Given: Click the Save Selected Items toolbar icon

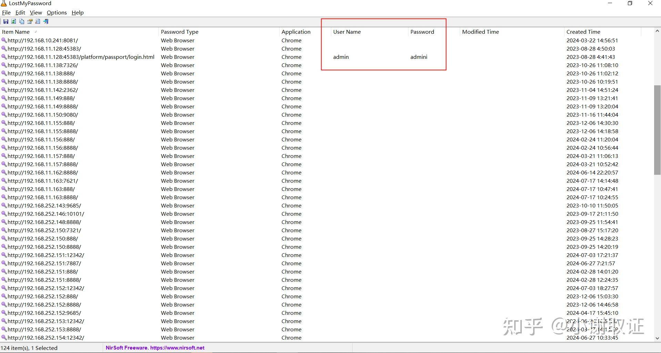Looking at the screenshot, I should tap(6, 21).
